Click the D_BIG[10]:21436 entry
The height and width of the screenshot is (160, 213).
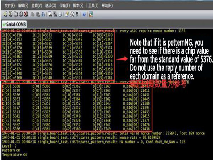point(136,129)
